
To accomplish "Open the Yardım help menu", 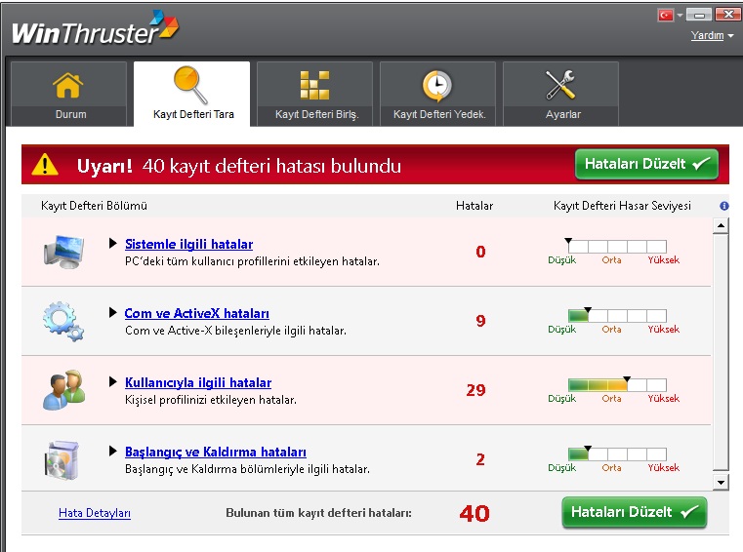I will pyautogui.click(x=712, y=35).
